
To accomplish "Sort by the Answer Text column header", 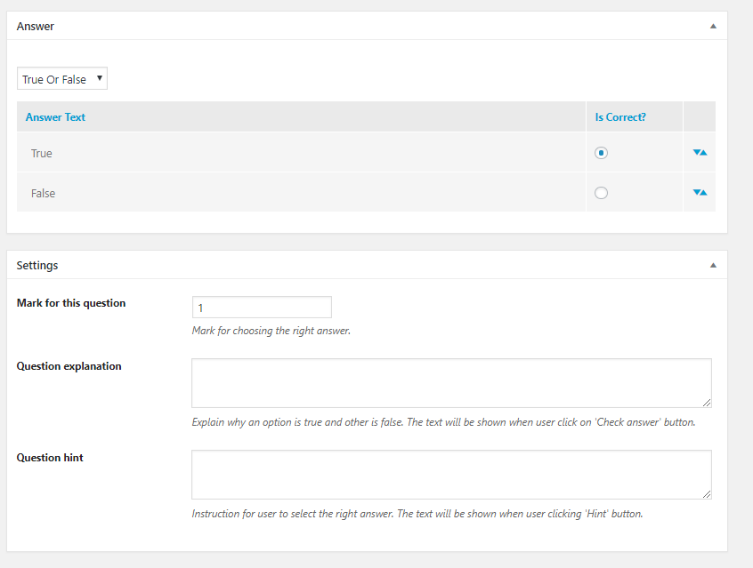I will point(55,117).
